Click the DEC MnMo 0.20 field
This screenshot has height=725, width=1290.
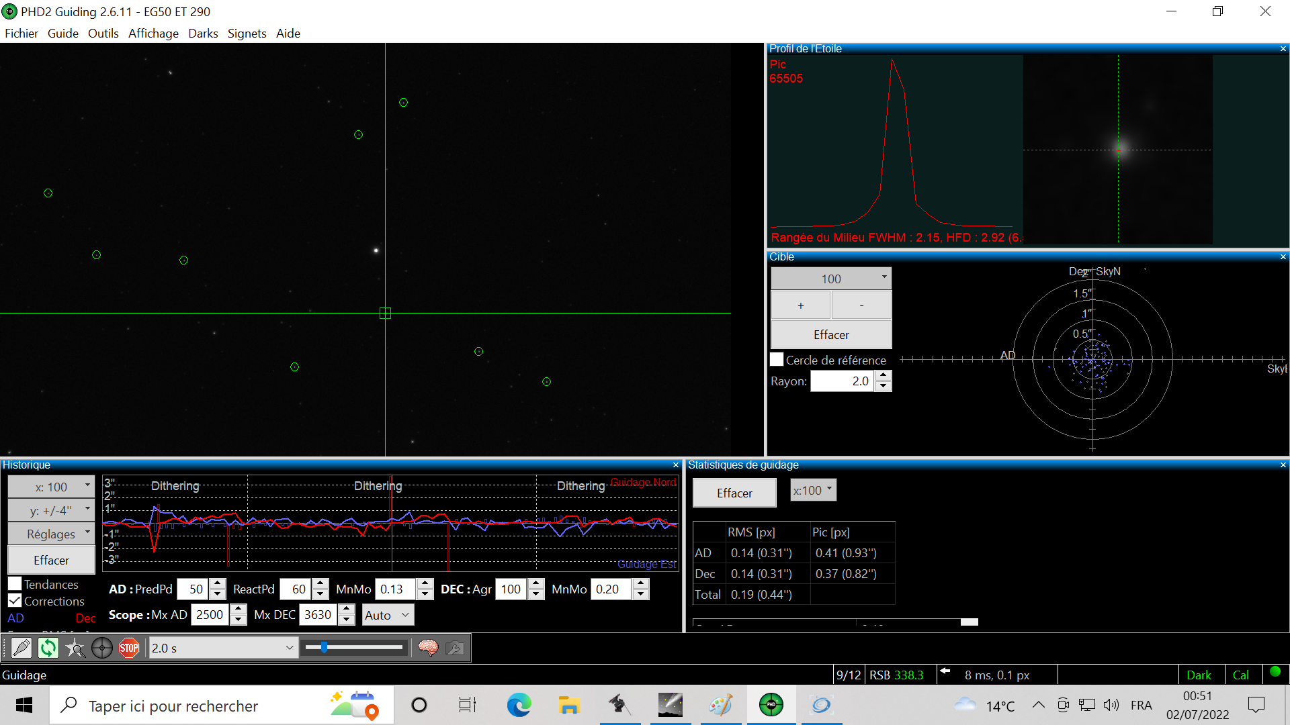point(611,589)
